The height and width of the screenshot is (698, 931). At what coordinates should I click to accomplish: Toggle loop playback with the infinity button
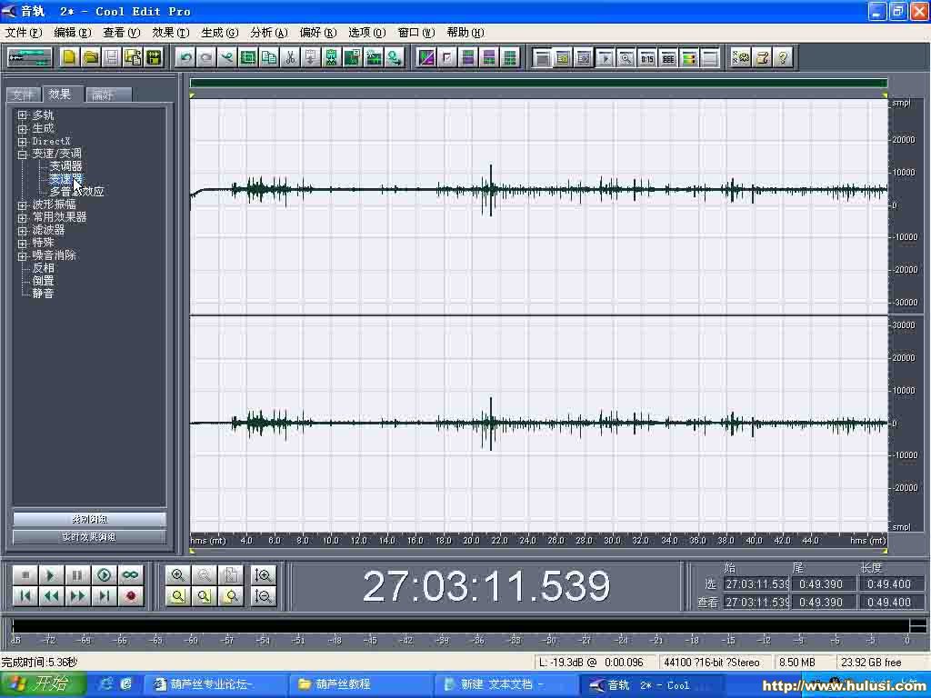pos(131,574)
